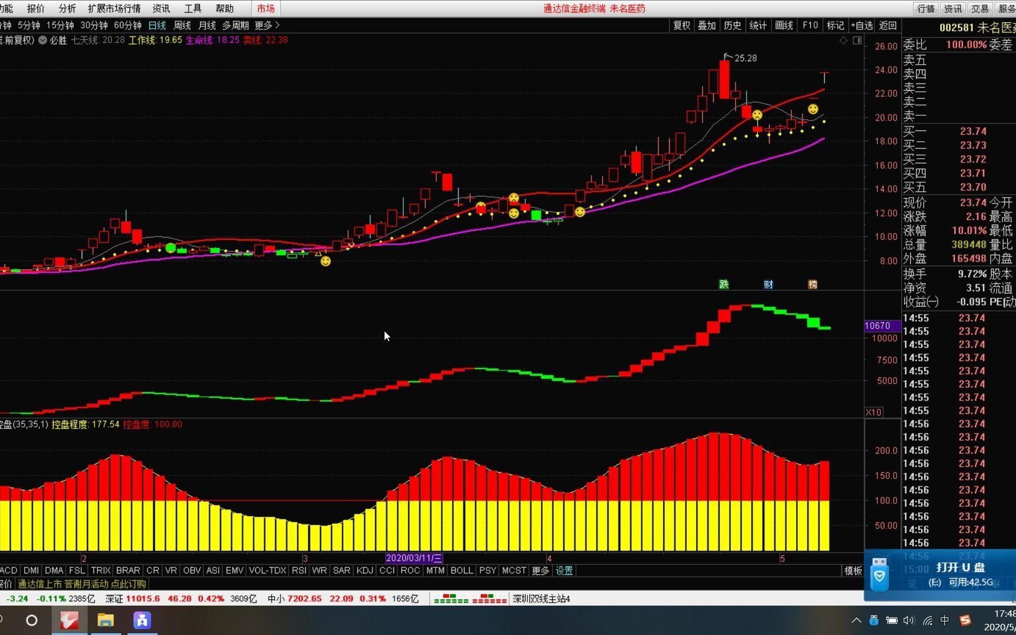The width and height of the screenshot is (1016, 635).
Task: Open indicator 设置 settings
Action: pyautogui.click(x=564, y=570)
